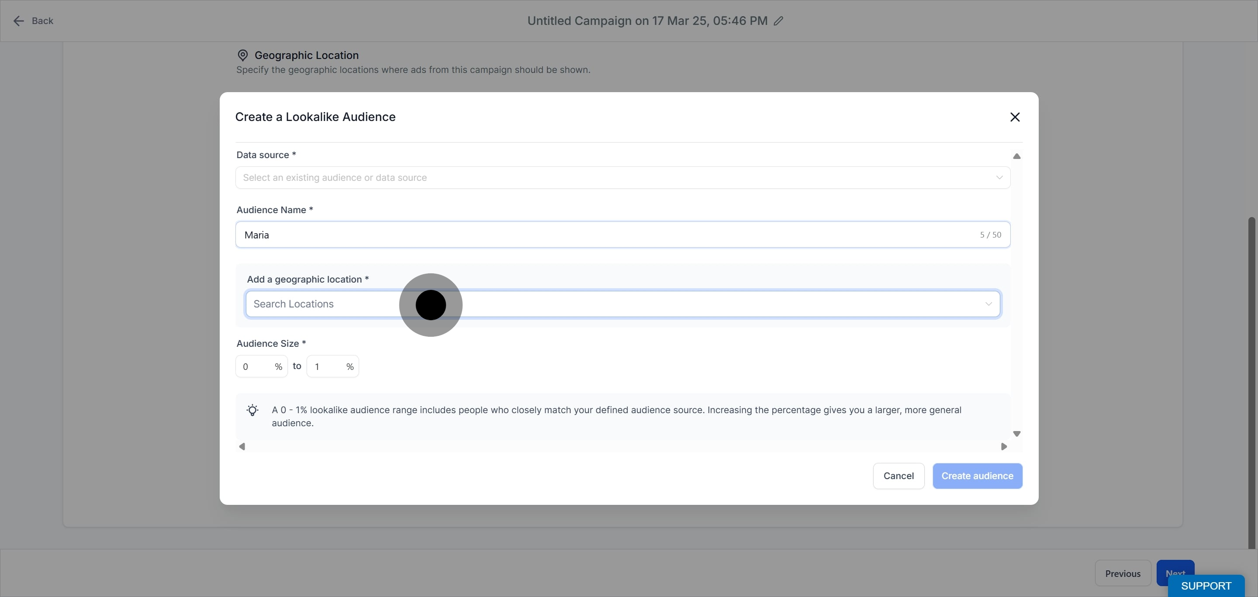Viewport: 1258px width, 597px height.
Task: Select the maximum audience size percent field
Action: pos(332,366)
